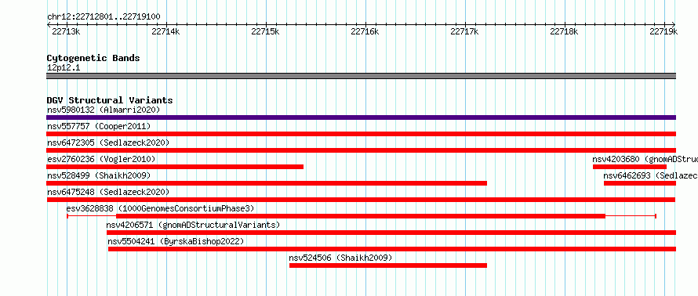Click the DGV Structural Variants track title
This screenshot has width=698, height=296.
click(x=110, y=100)
